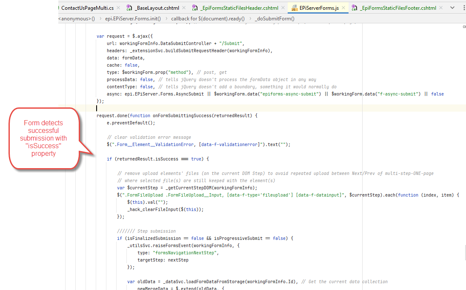Image resolution: width=466 pixels, height=290 pixels.
Task: Close the _EpiFormsStaticFilesHeader.cshtml tab
Action: click(x=282, y=8)
